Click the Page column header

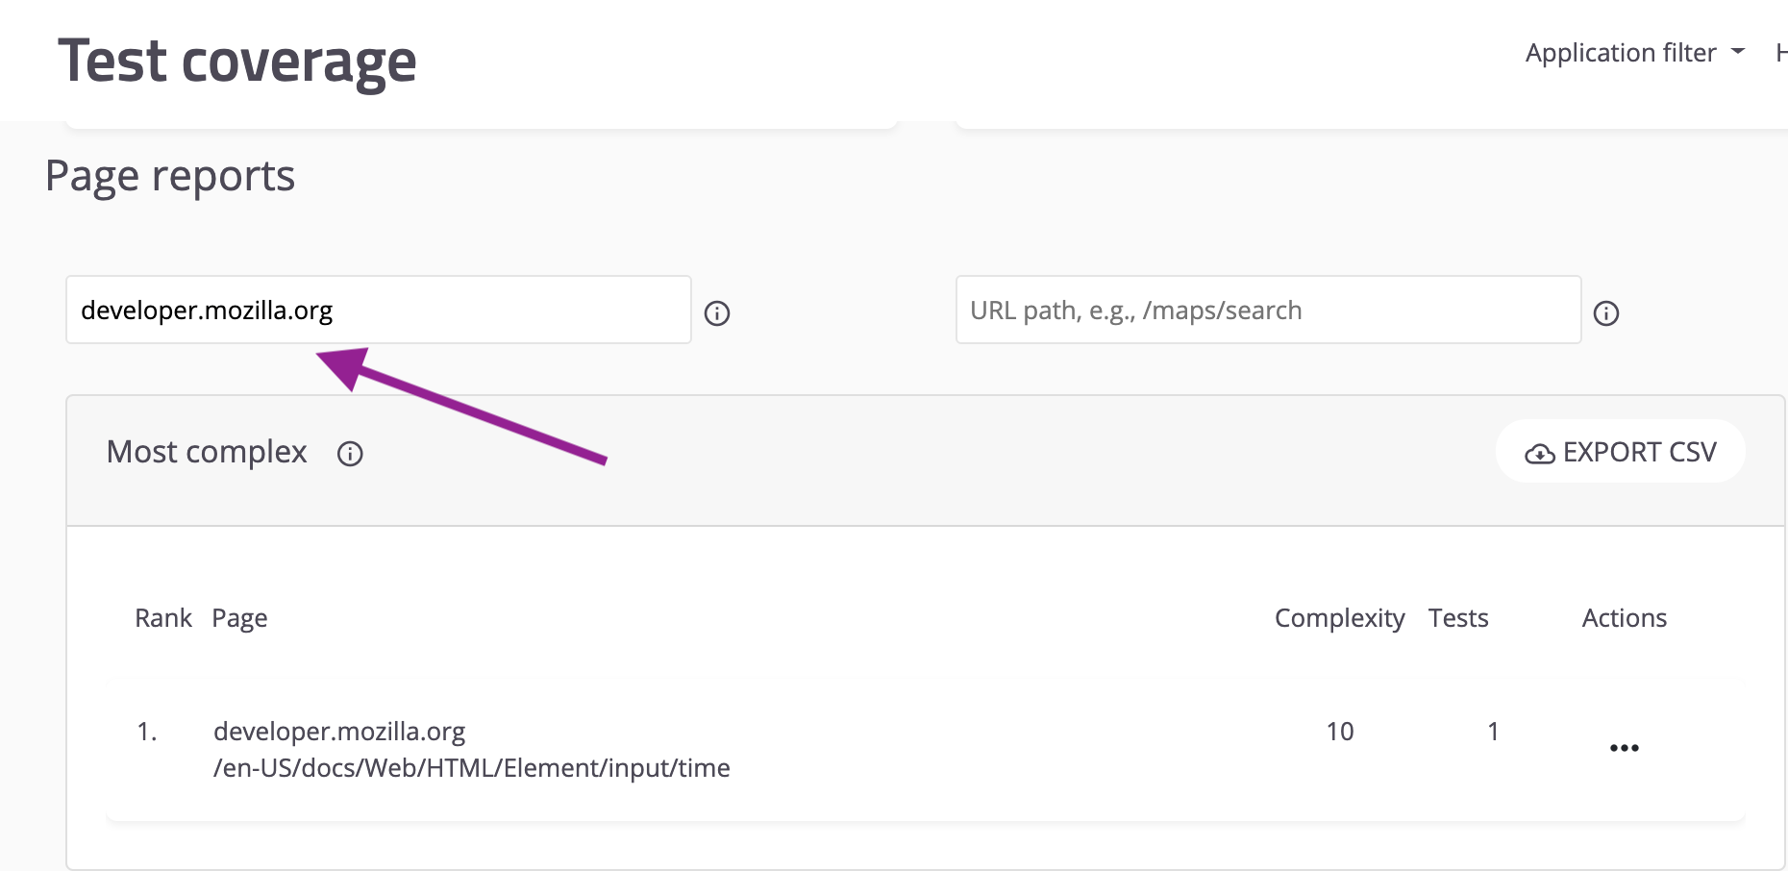[x=239, y=618]
